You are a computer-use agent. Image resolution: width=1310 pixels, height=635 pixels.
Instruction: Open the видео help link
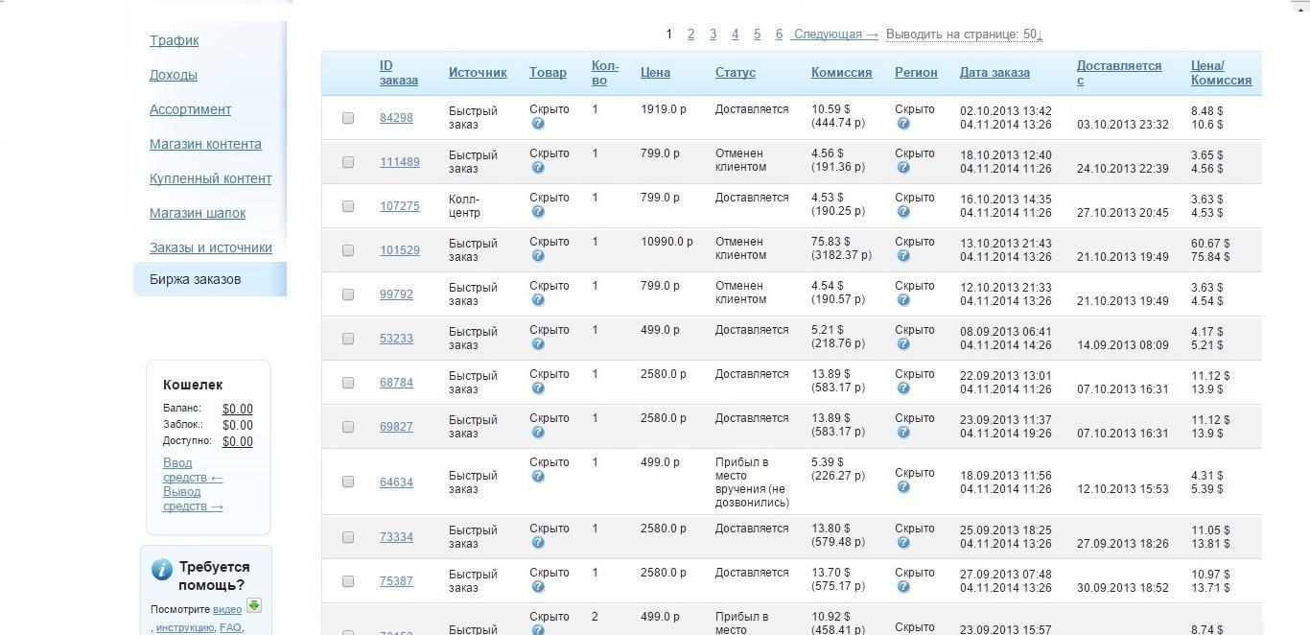click(227, 609)
